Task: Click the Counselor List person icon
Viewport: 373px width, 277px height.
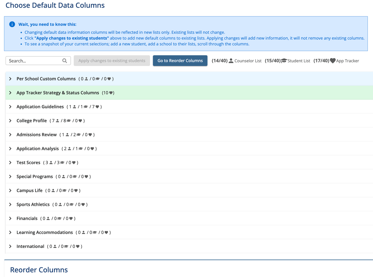Action: point(231,61)
